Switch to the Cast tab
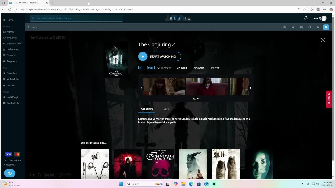This screenshot has width=335, height=188. [x=166, y=109]
